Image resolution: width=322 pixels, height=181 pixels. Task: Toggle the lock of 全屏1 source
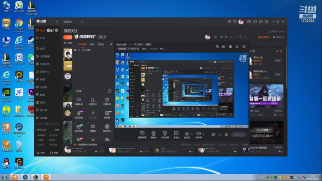click(79, 50)
